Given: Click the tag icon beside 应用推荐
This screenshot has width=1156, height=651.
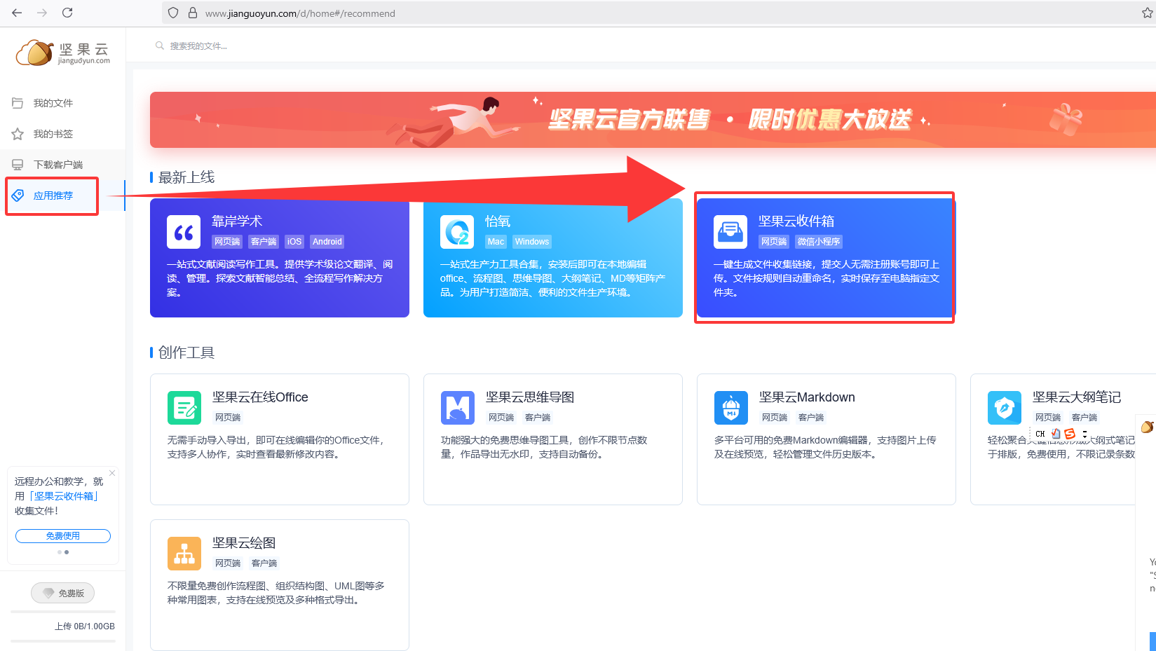Looking at the screenshot, I should click(x=18, y=196).
